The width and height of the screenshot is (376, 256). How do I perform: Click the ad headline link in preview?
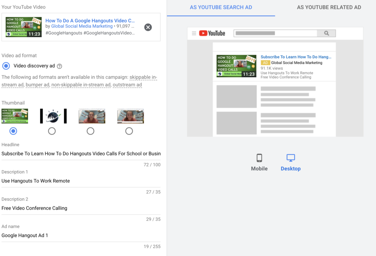(x=296, y=57)
